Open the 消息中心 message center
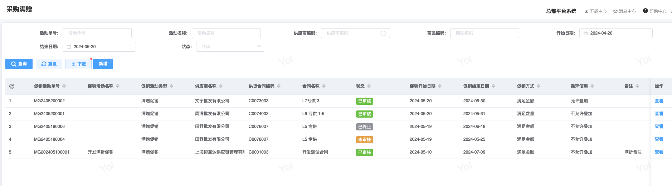The width and height of the screenshot is (672, 186). (624, 11)
